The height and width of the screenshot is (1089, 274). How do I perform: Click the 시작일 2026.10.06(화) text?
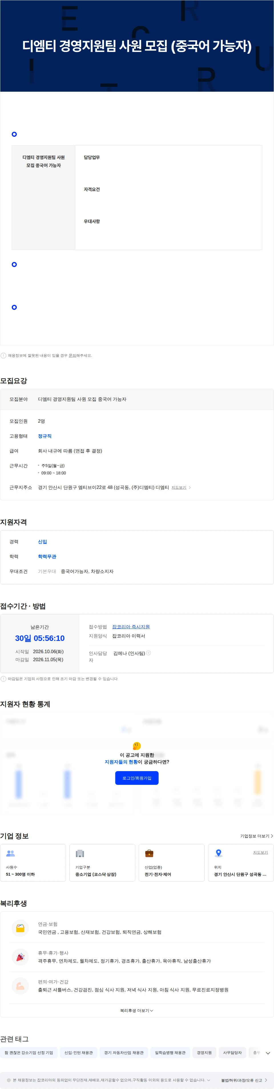(x=39, y=651)
